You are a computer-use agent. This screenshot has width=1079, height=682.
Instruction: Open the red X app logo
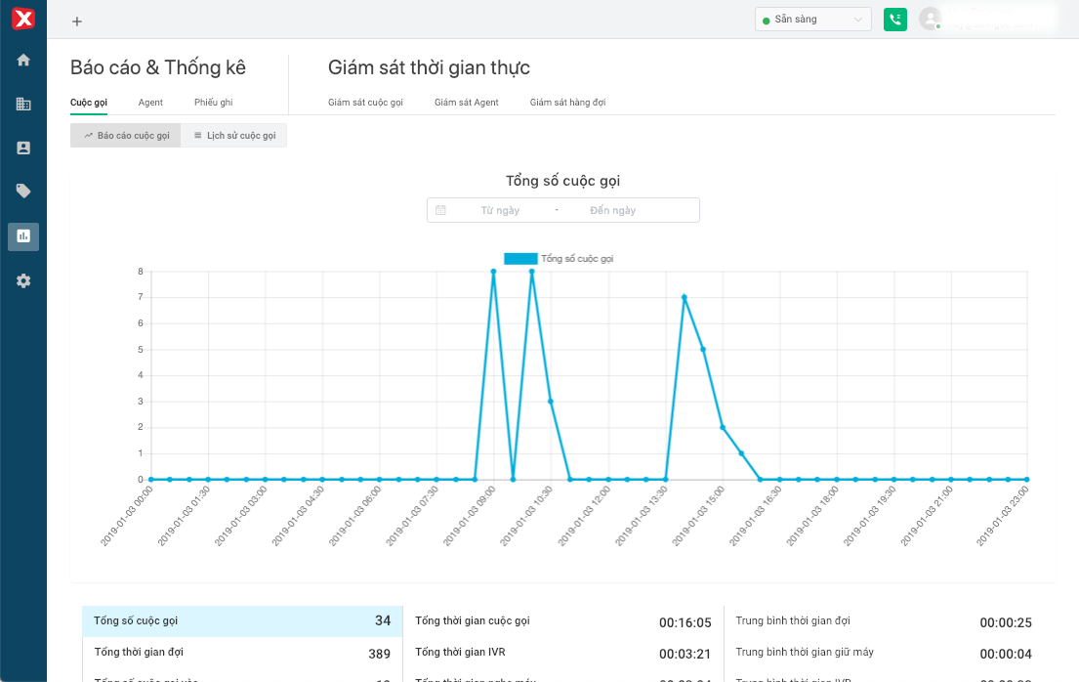pos(23,19)
